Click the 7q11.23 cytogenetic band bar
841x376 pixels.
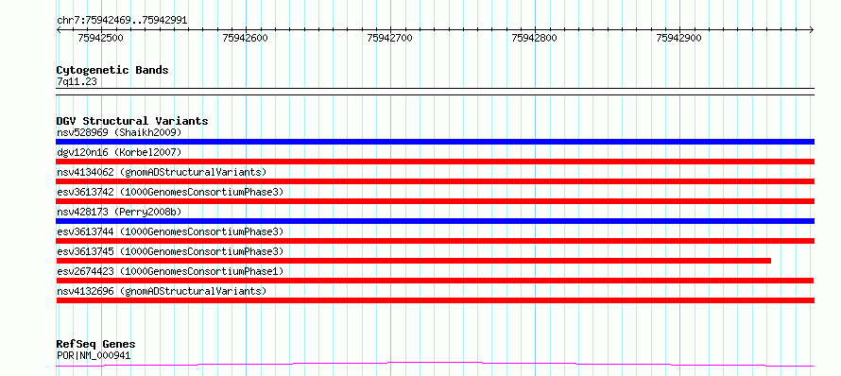point(435,92)
